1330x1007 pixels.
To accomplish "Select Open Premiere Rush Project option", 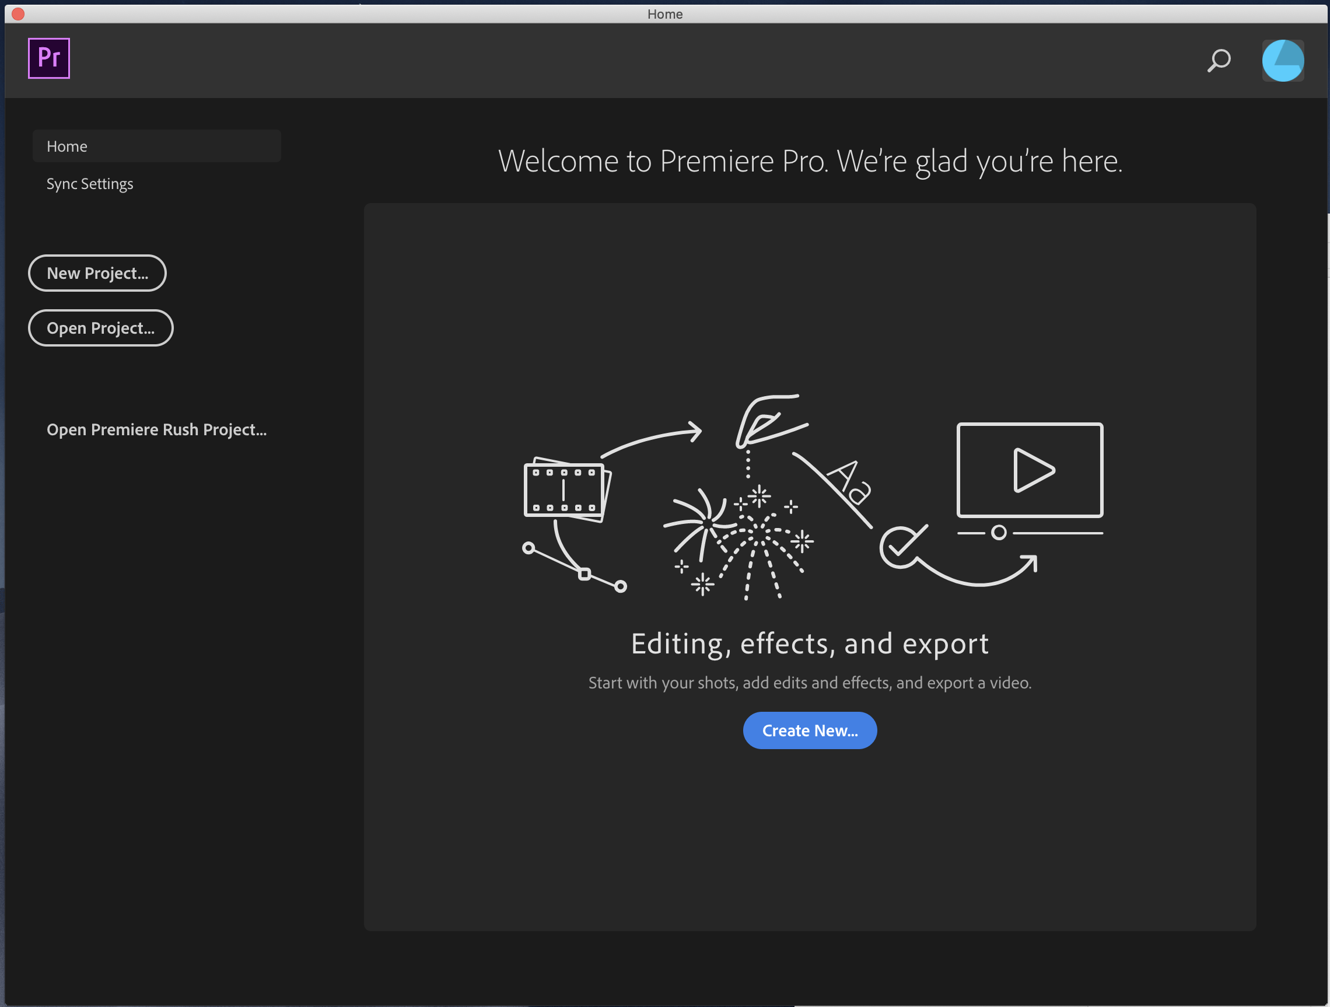I will click(x=156, y=428).
